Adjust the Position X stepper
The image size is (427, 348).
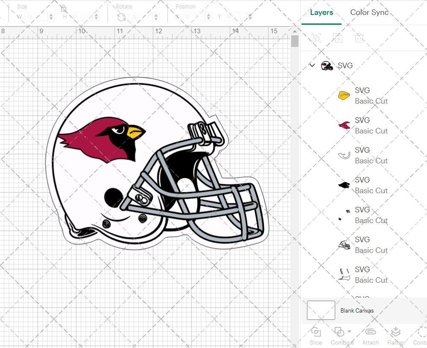pyautogui.click(x=209, y=17)
